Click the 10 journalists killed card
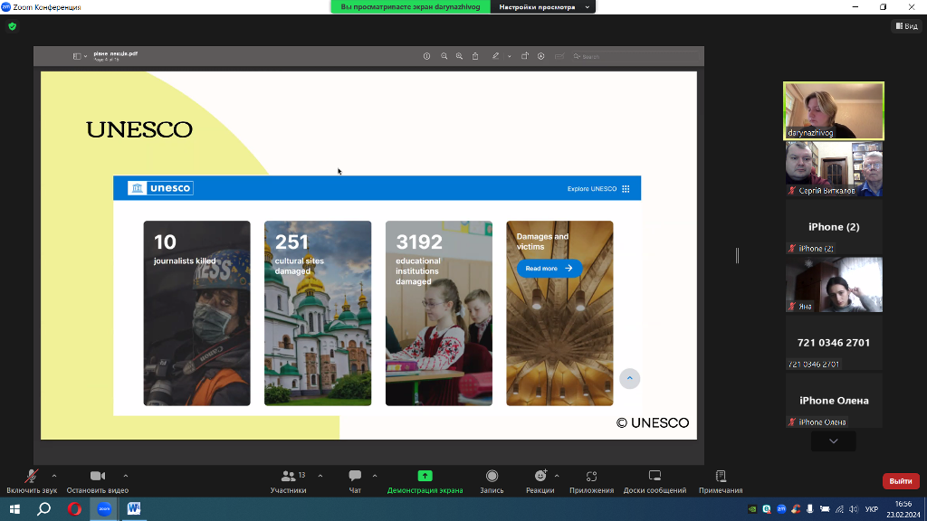 click(x=196, y=313)
